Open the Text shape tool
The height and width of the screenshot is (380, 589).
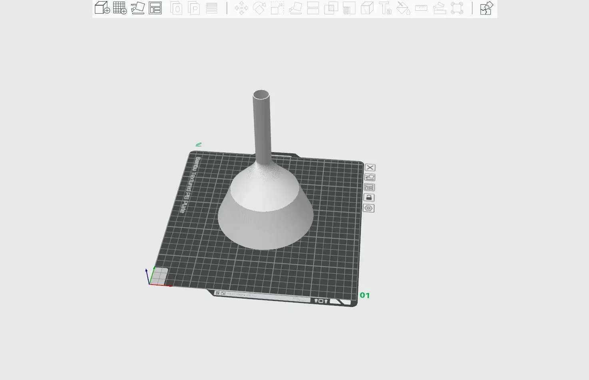coord(385,8)
